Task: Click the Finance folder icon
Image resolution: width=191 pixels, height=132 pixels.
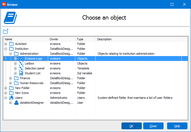Action: click(x=16, y=78)
